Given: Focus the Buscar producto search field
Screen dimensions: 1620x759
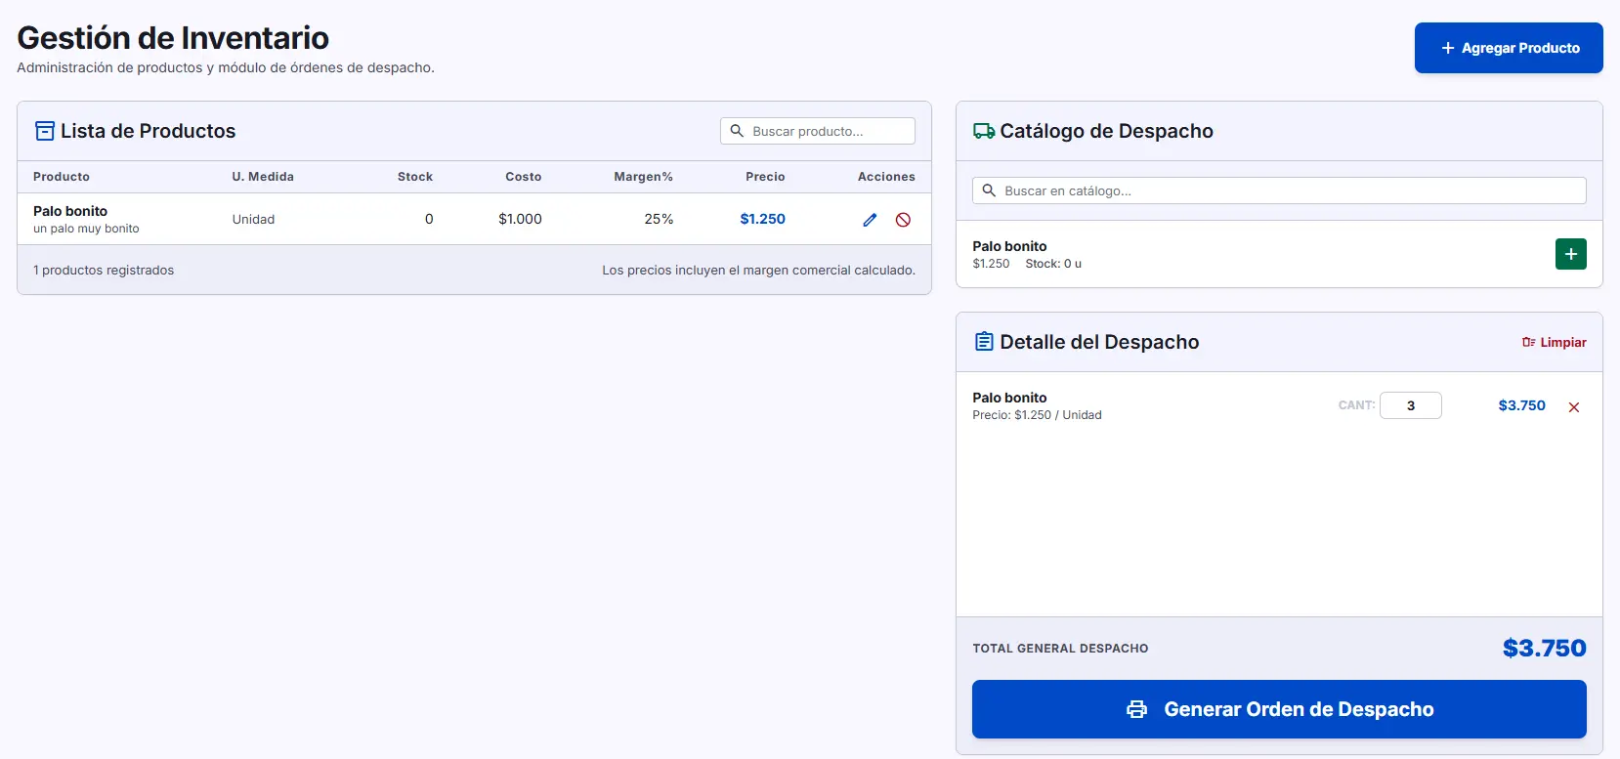Looking at the screenshot, I should click(818, 131).
